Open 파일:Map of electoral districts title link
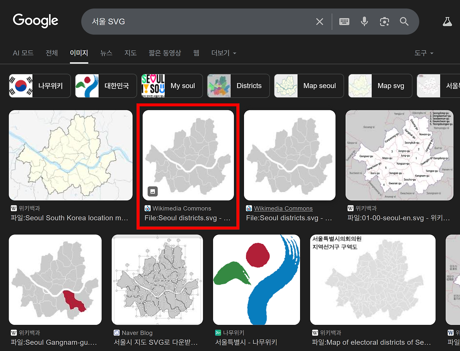Image resolution: width=460 pixels, height=351 pixels. pyautogui.click(x=372, y=342)
